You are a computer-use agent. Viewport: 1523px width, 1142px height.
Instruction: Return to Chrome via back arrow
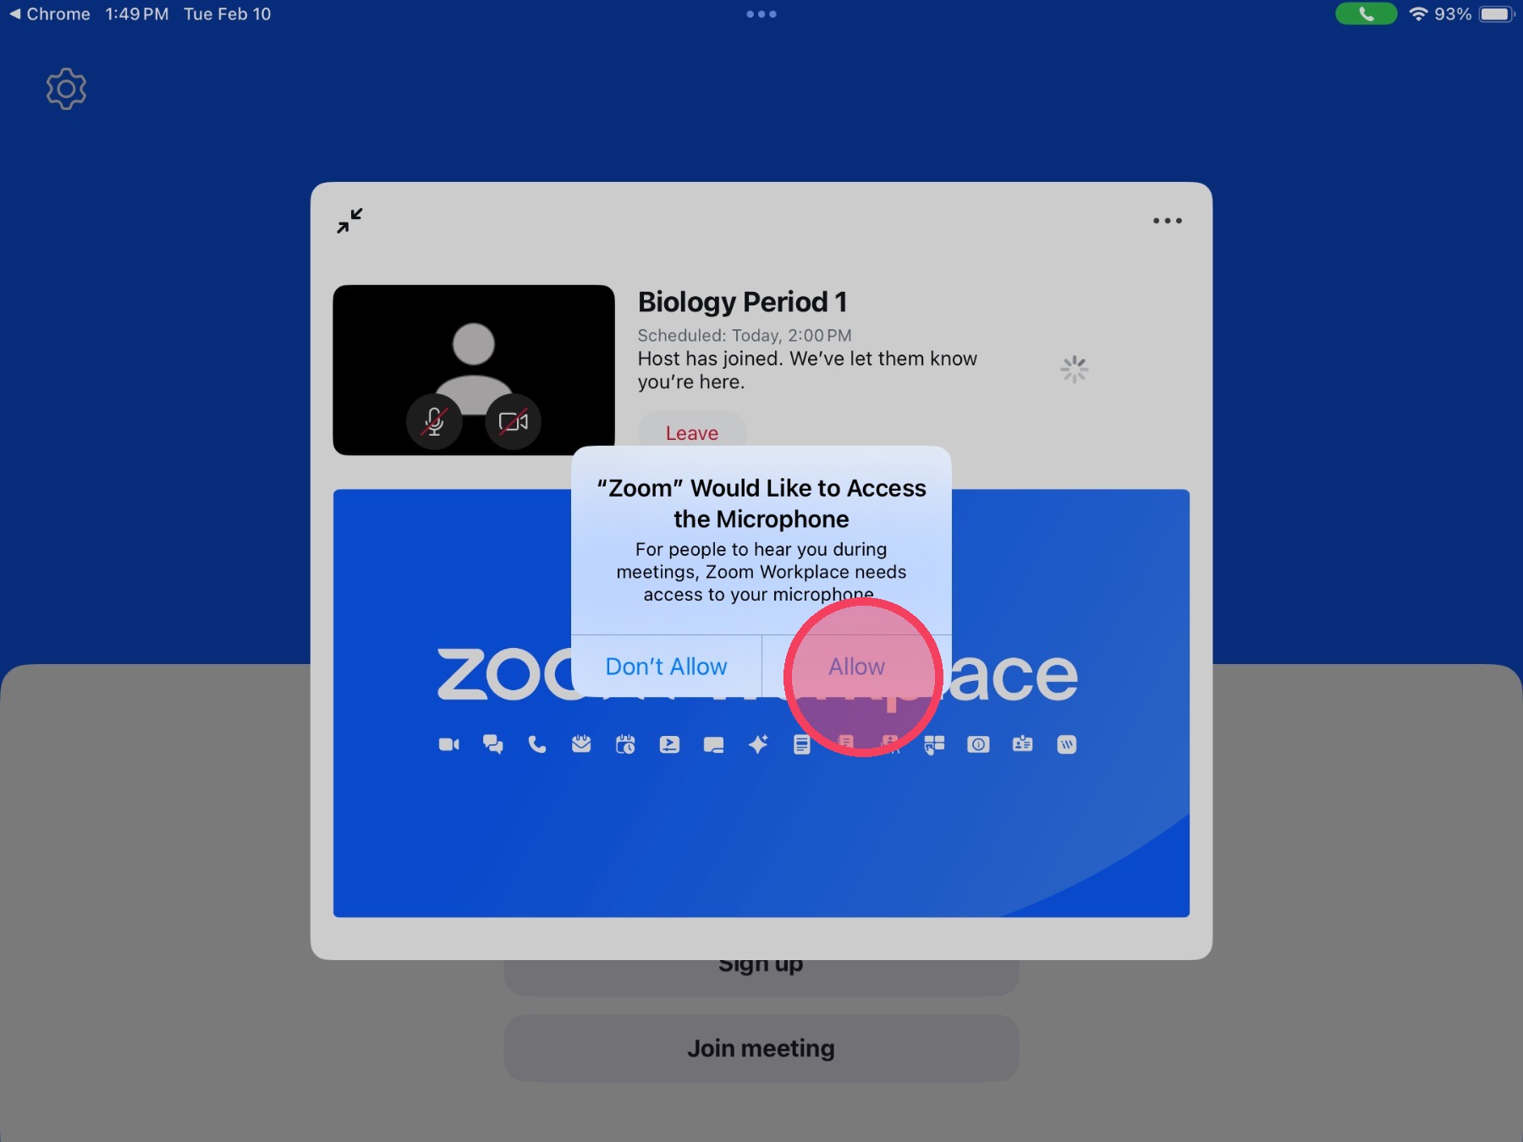(49, 14)
